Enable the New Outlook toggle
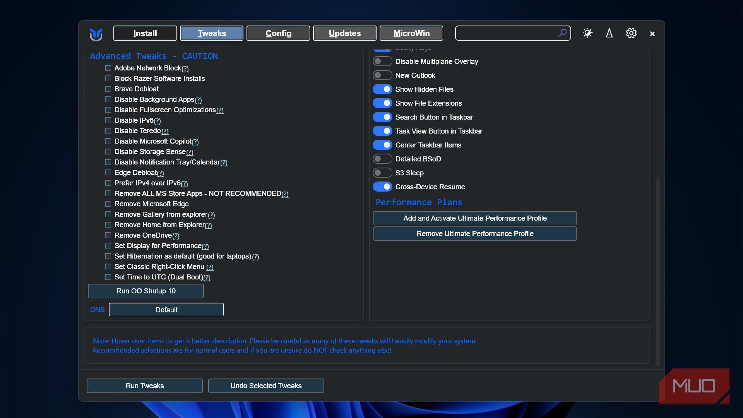Screen dimensions: 743x418 [382, 75]
